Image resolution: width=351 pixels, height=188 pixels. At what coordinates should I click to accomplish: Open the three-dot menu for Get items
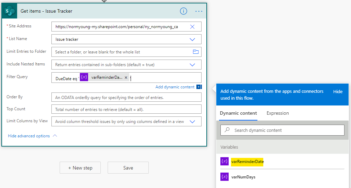(199, 11)
